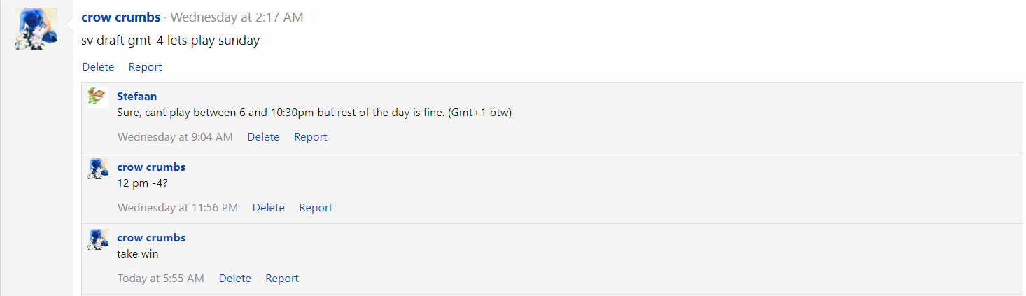The width and height of the screenshot is (1026, 296).
Task: Delete the 'sv draft gmt-4' main post
Action: [x=98, y=67]
